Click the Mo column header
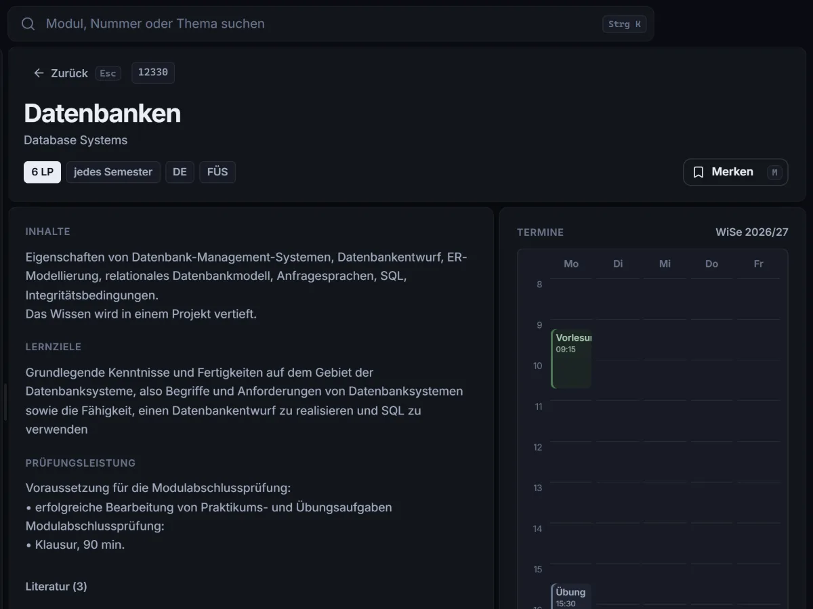The height and width of the screenshot is (609, 813). pyautogui.click(x=571, y=264)
